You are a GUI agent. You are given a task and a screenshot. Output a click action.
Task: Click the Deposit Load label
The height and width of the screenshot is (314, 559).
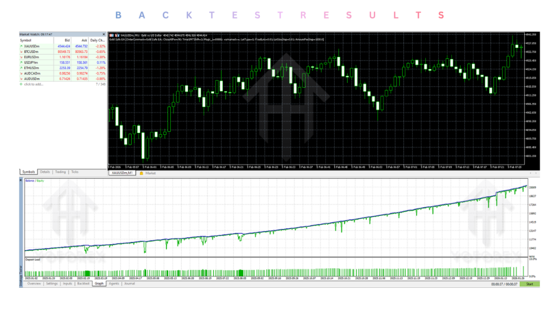click(x=33, y=259)
